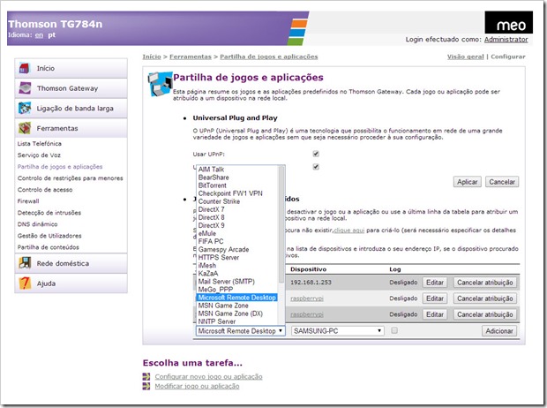This screenshot has width=547, height=408.
Task: Select DirectX 9 option
Action: tap(211, 226)
